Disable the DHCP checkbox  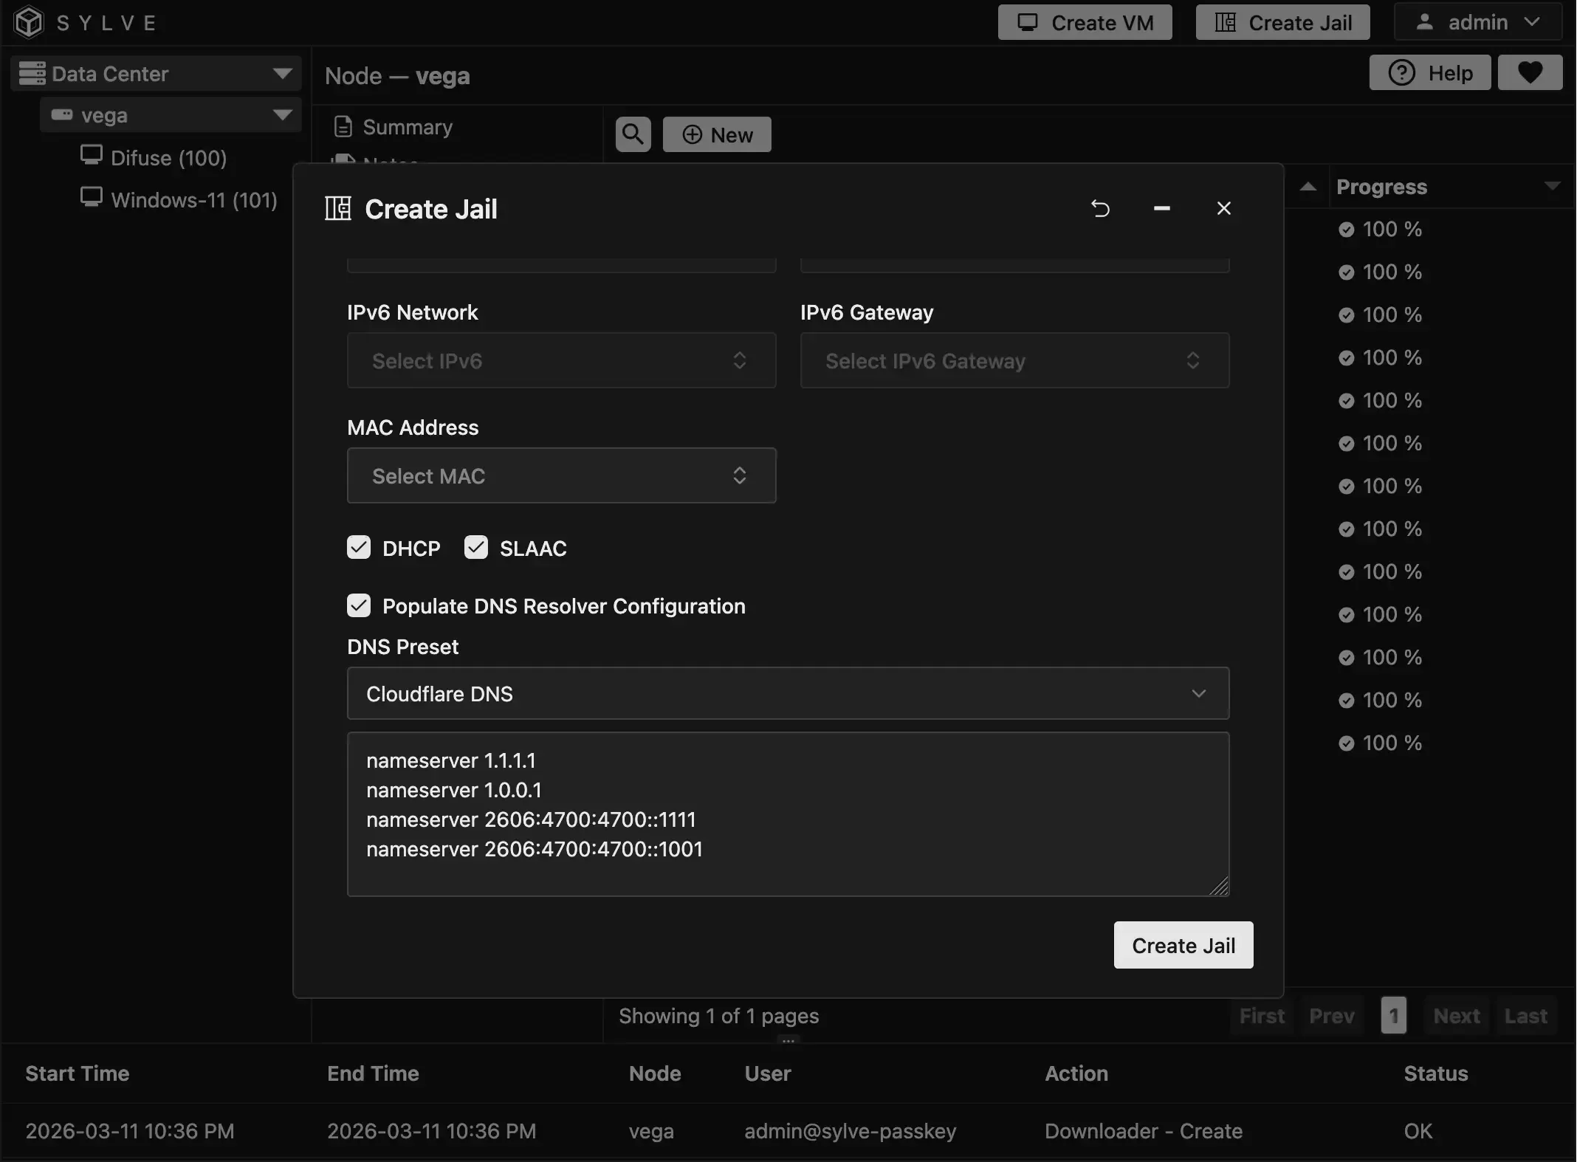click(358, 547)
